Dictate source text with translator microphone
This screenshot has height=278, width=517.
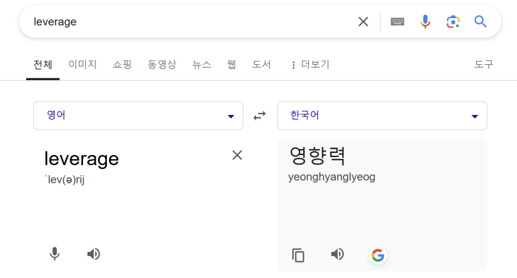pyautogui.click(x=55, y=254)
